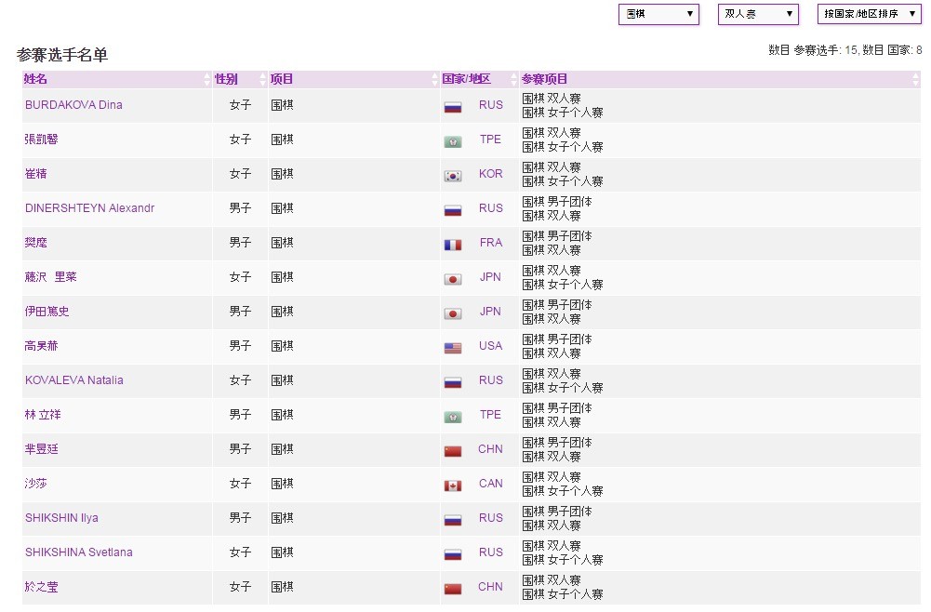
Task: Click Chinese flag in 於之莹 row
Action: click(x=453, y=590)
